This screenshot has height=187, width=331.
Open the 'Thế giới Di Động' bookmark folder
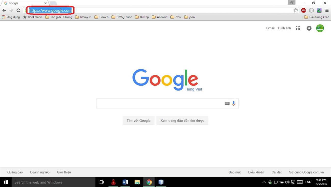pyautogui.click(x=59, y=17)
